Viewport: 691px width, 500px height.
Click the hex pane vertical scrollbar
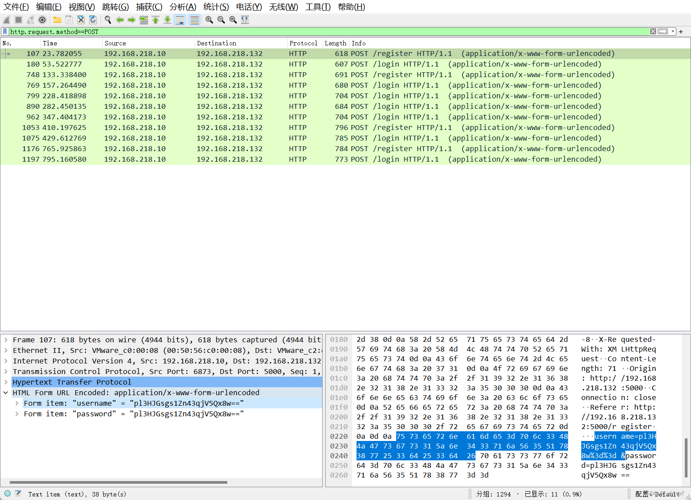[686, 458]
